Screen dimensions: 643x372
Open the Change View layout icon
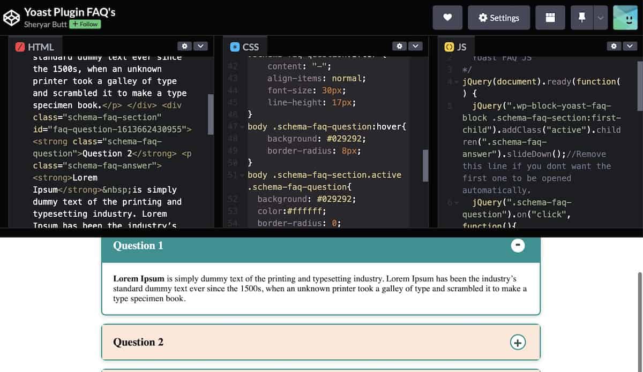point(550,18)
